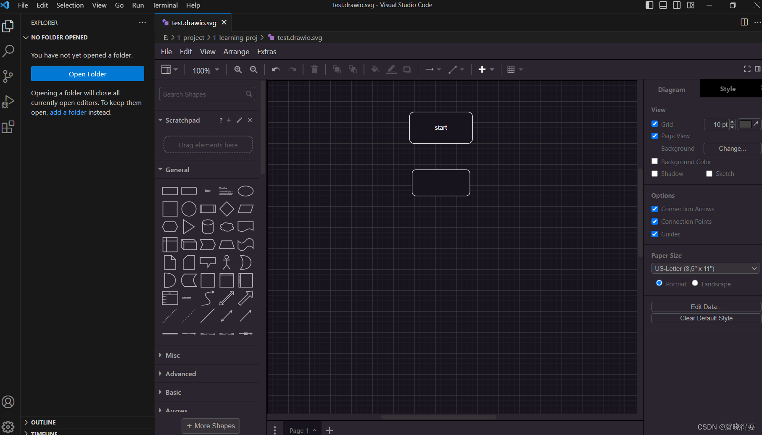Image resolution: width=762 pixels, height=435 pixels.
Task: Click the Fill Color bucket icon
Action: [374, 69]
